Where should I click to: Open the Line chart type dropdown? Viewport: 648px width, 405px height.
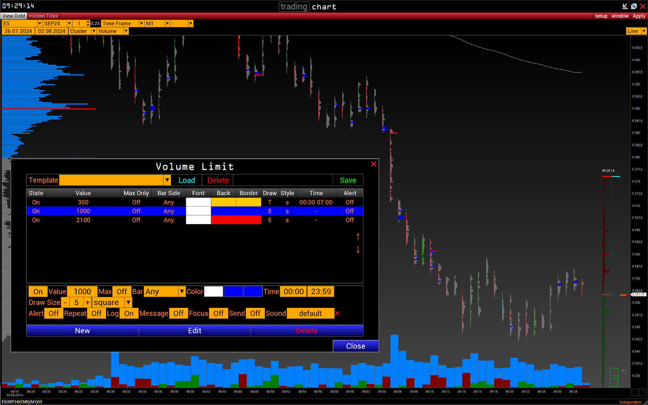tap(644, 31)
